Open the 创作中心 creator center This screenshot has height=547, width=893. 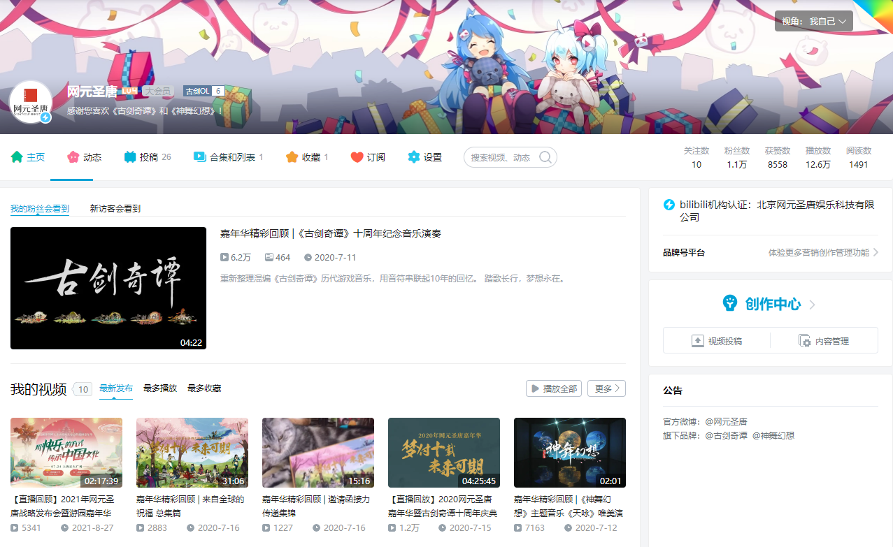[x=773, y=304]
